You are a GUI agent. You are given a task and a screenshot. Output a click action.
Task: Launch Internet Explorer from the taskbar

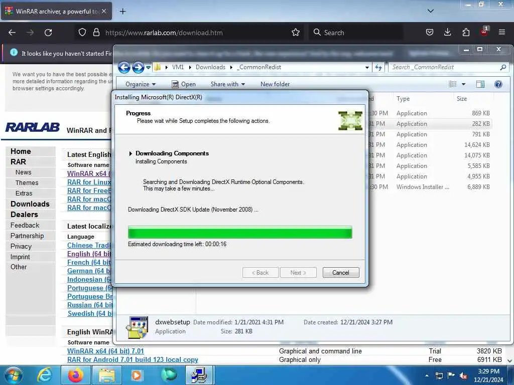[45, 375]
